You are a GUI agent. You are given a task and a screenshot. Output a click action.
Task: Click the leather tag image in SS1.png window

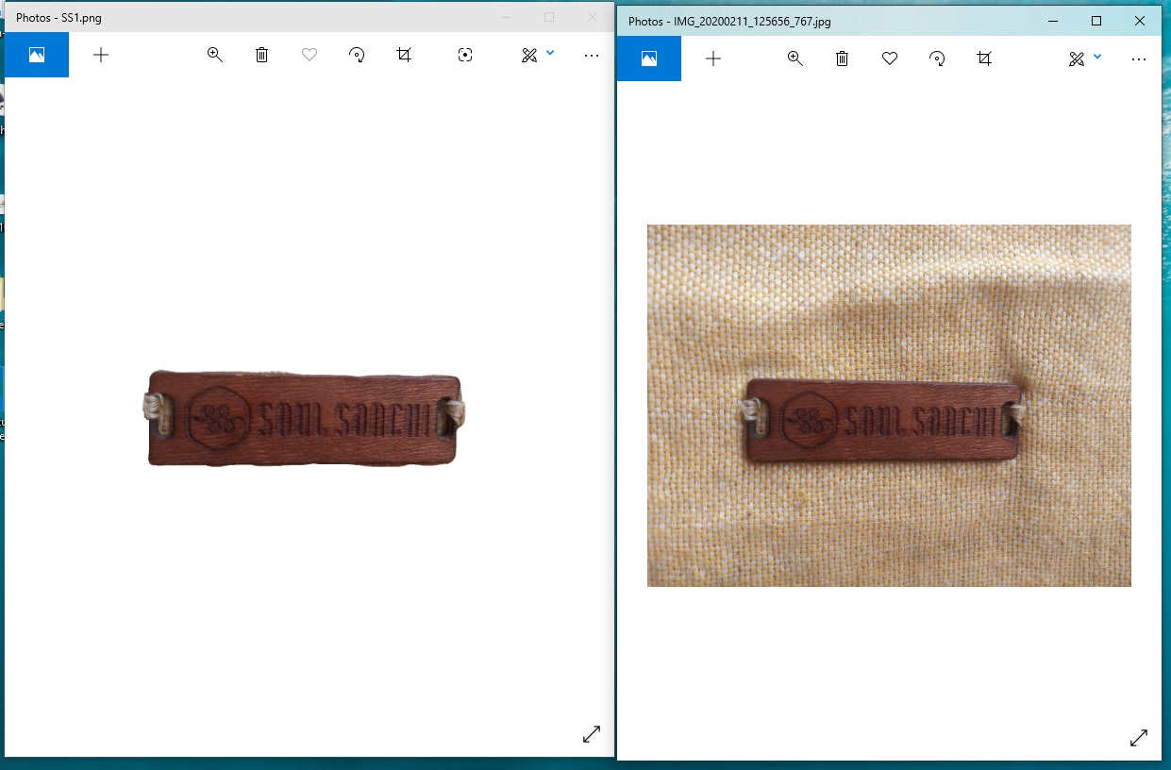[x=304, y=418]
